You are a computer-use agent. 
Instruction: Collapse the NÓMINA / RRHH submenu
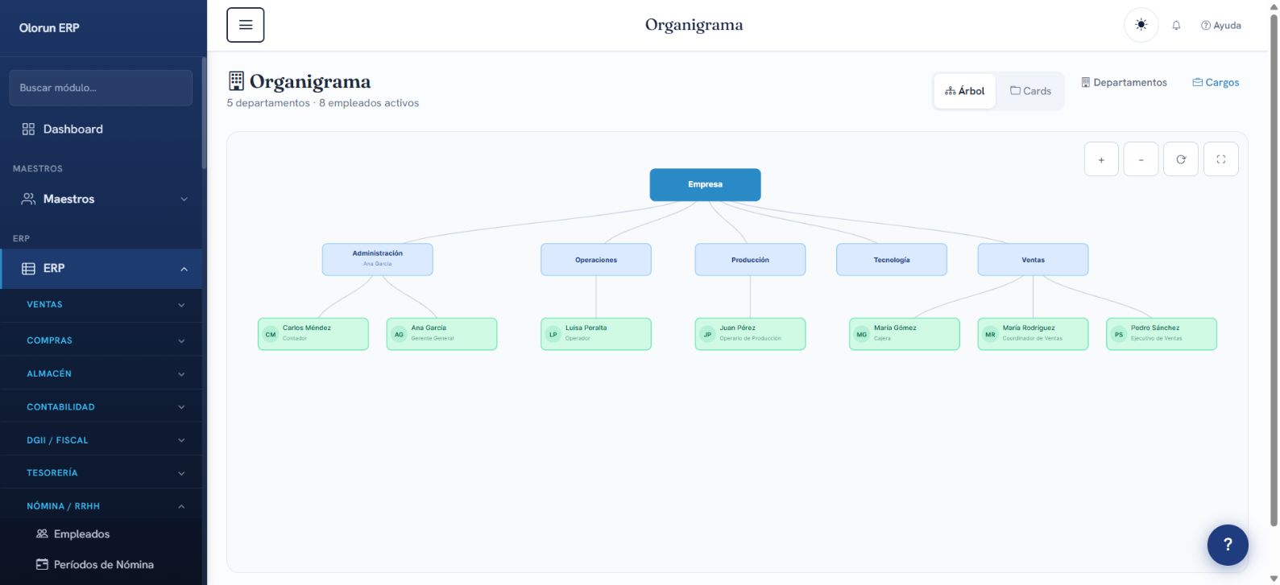click(x=101, y=506)
